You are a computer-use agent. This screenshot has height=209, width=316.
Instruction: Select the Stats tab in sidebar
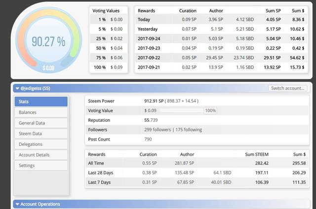click(x=41, y=102)
